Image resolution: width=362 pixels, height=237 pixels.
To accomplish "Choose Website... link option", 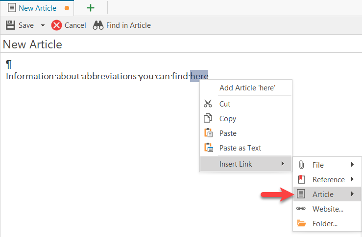I will (x=327, y=209).
